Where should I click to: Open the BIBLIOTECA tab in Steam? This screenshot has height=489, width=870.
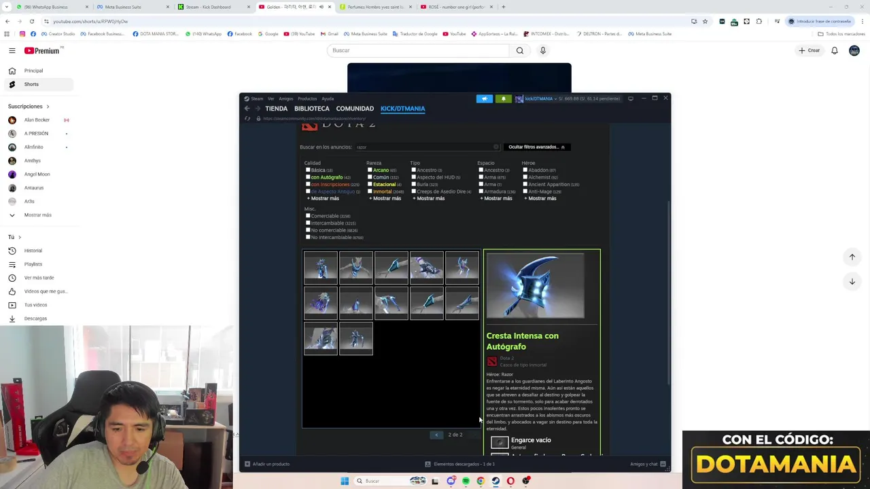pos(312,109)
